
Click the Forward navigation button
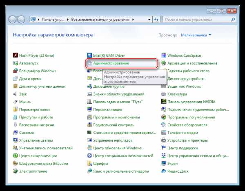pos(21,20)
